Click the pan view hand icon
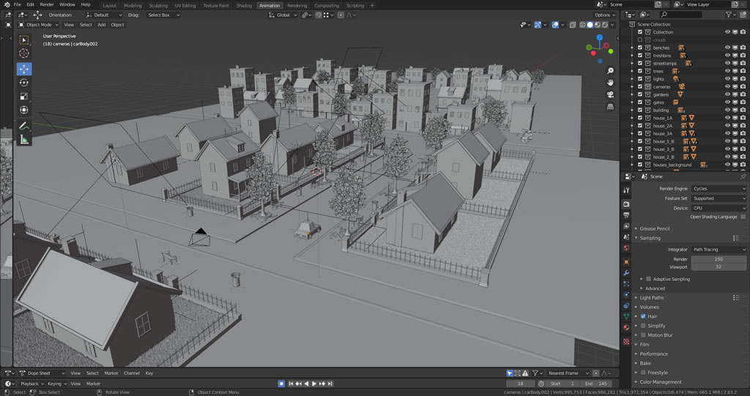This screenshot has width=750, height=396. pos(610,82)
